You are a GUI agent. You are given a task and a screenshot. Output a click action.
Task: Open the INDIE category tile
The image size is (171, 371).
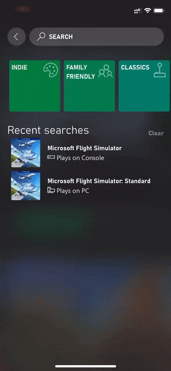[35, 86]
